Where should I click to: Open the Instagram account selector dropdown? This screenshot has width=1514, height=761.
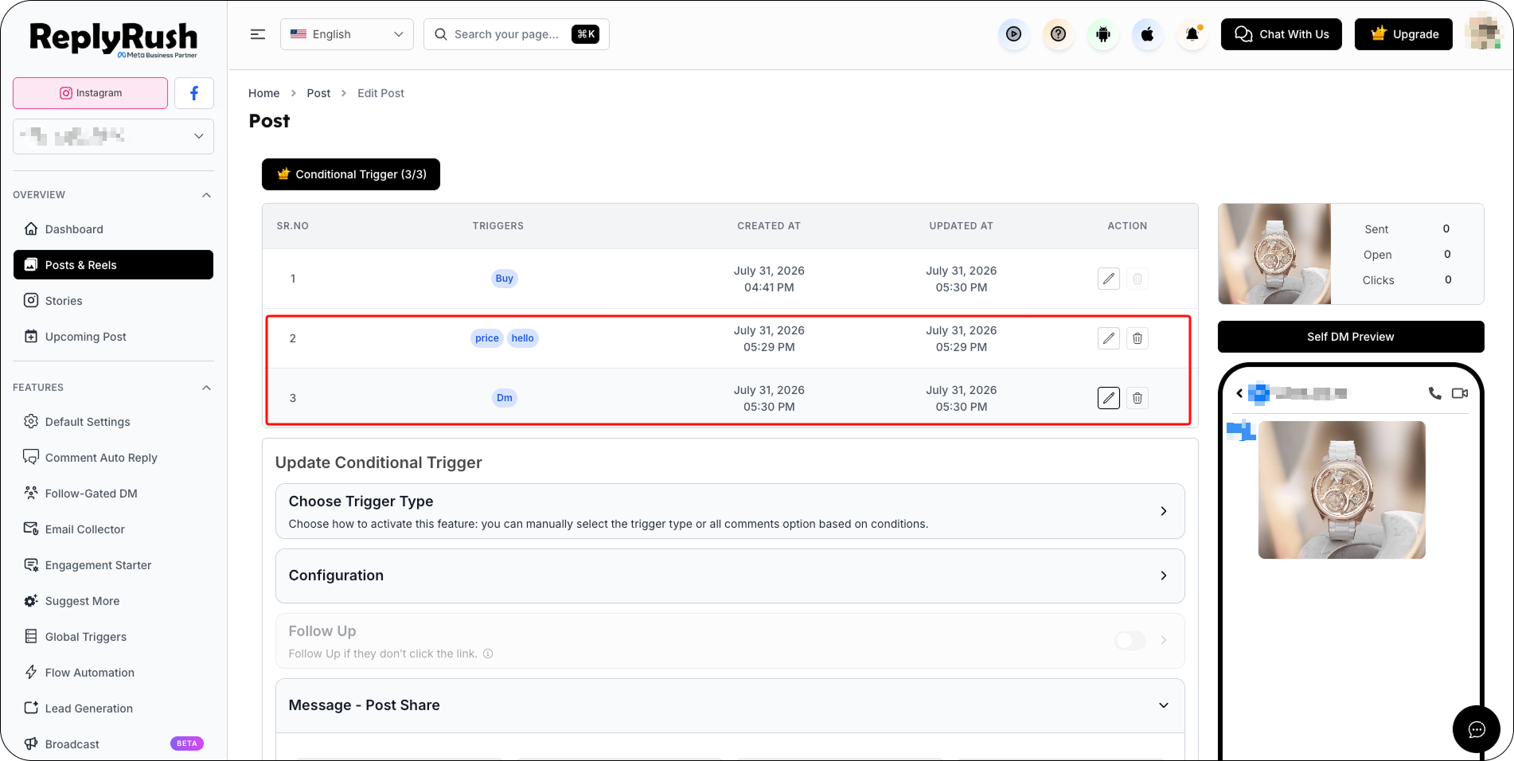pos(113,136)
